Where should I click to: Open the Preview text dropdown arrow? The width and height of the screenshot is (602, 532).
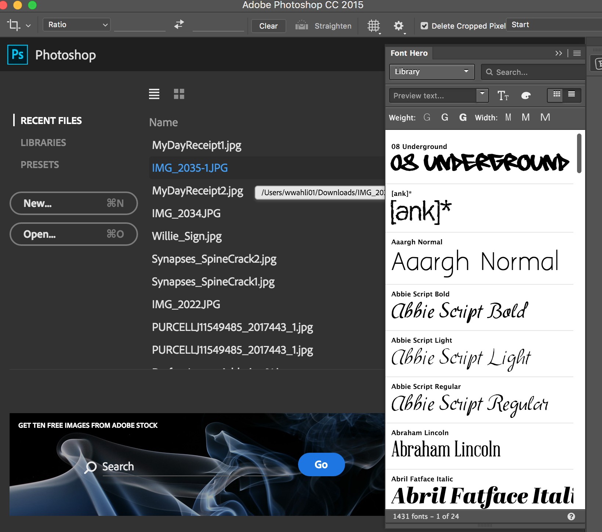point(482,95)
